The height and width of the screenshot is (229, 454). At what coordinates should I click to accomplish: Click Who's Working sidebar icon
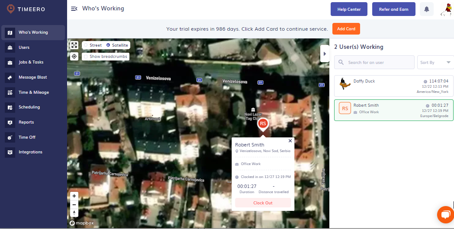click(x=10, y=32)
